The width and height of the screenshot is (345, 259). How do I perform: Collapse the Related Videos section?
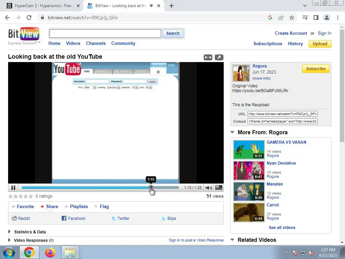click(232, 240)
